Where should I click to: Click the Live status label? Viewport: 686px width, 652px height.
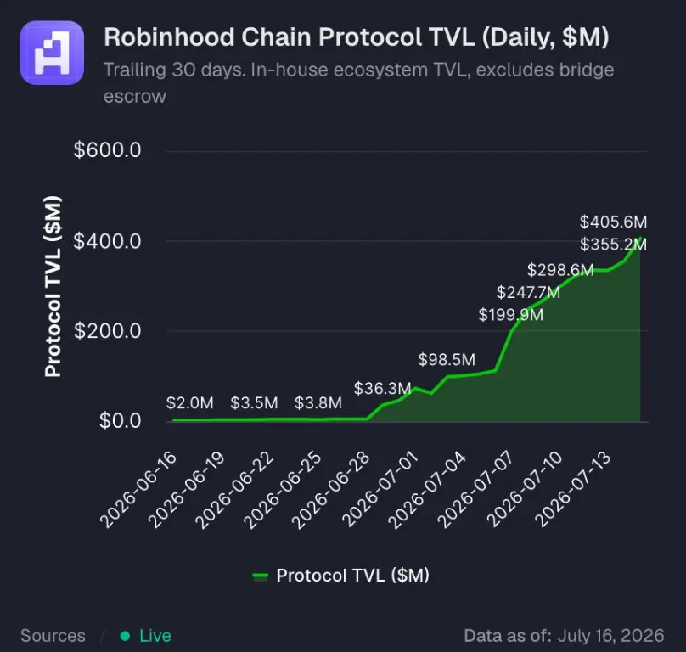click(155, 636)
